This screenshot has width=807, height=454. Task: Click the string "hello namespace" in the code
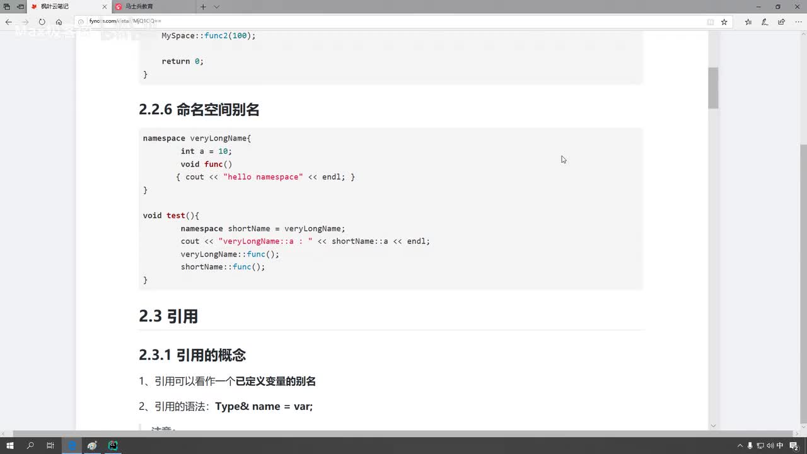(x=264, y=177)
